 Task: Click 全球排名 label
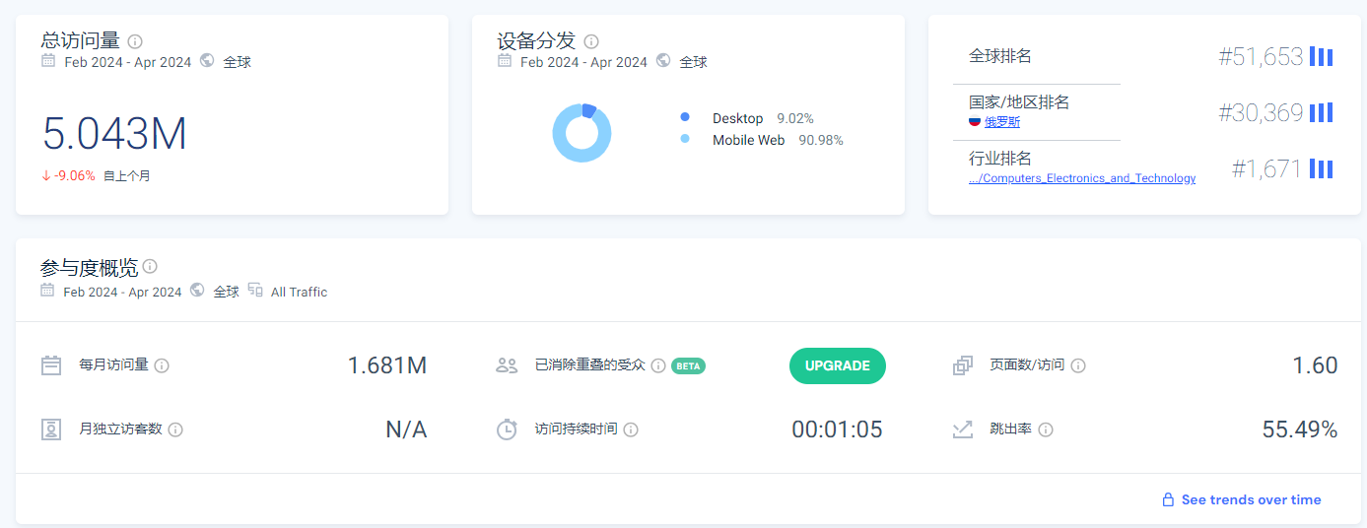1000,56
